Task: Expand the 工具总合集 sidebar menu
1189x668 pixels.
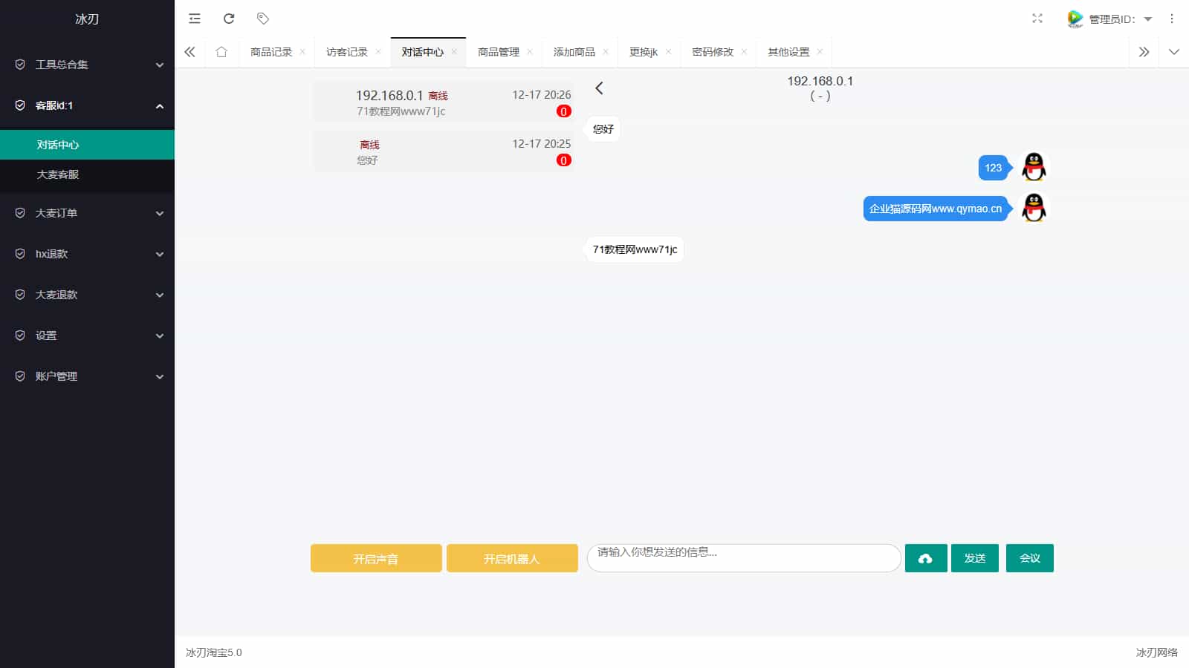Action: [87, 65]
